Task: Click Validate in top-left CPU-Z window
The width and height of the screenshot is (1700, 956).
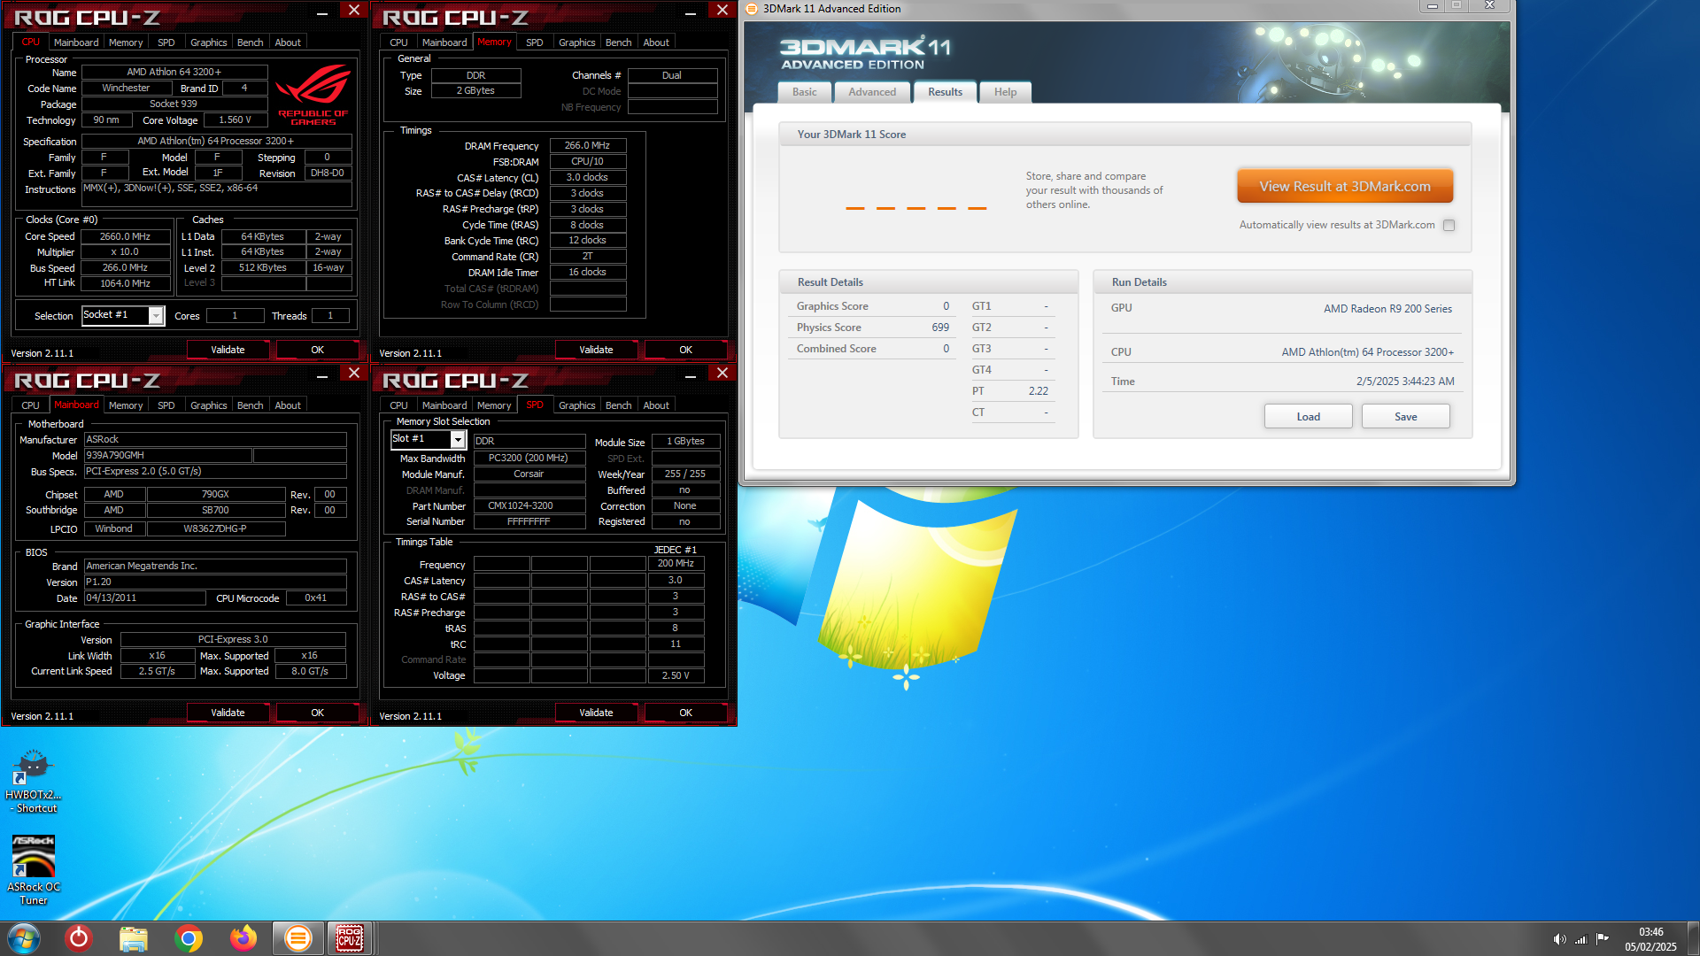Action: (228, 350)
